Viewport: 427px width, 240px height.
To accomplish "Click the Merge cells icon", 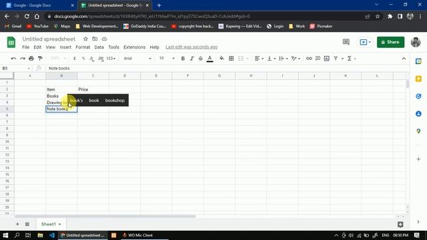I will (x=241, y=59).
